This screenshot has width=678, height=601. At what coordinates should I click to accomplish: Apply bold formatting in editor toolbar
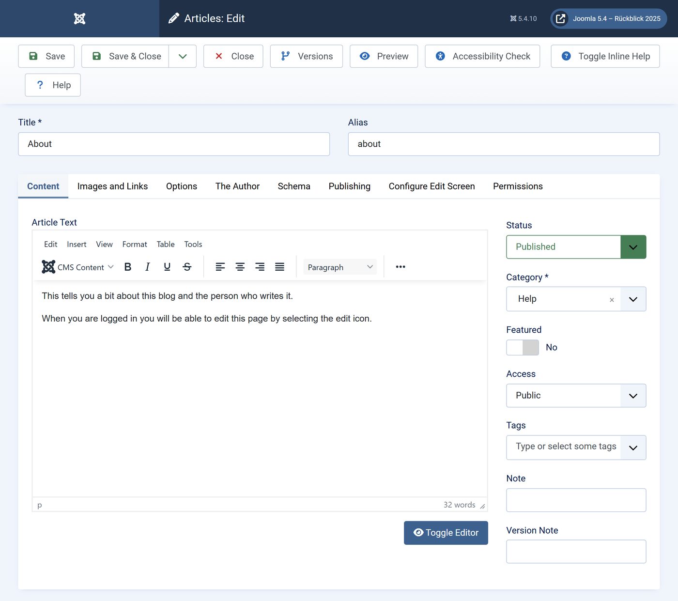point(128,267)
